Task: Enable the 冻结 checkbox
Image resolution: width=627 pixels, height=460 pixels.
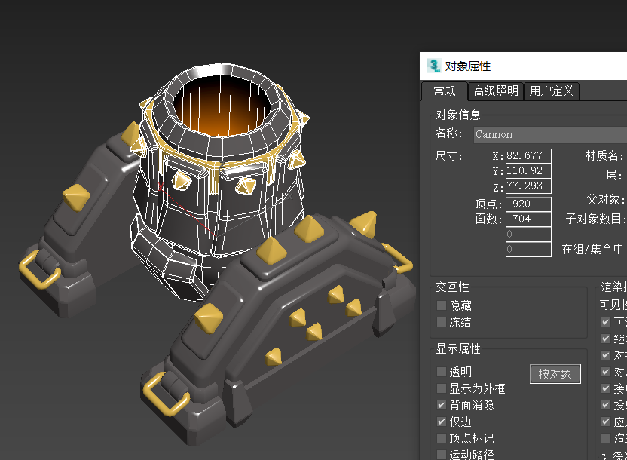Action: tap(442, 322)
